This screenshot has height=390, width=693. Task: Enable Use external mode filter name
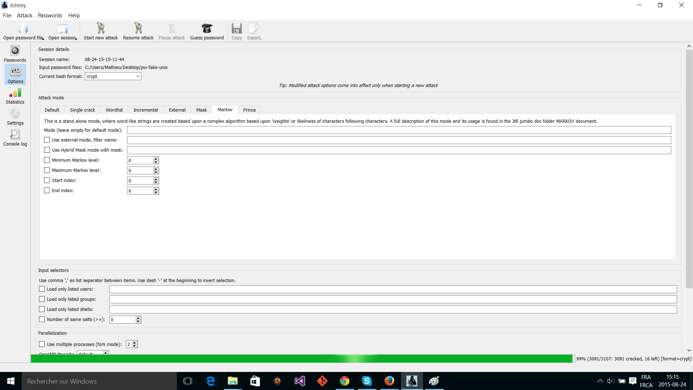pyautogui.click(x=47, y=140)
